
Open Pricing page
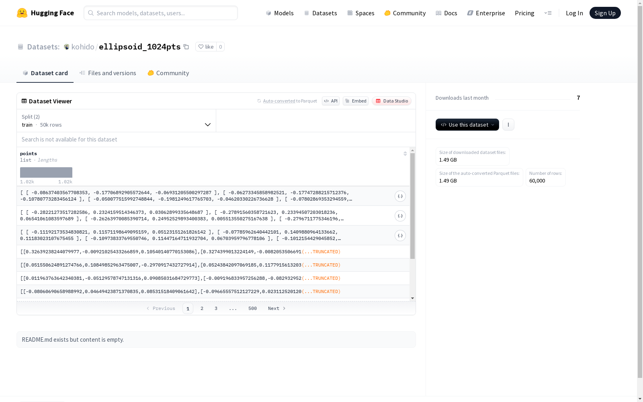pyautogui.click(x=524, y=13)
